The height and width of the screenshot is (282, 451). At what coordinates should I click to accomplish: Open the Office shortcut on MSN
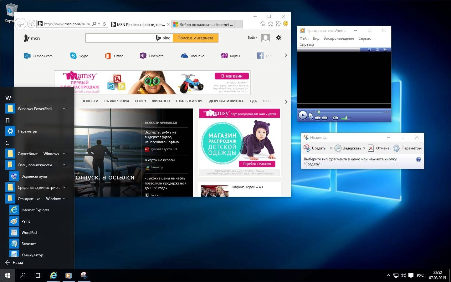coord(114,56)
